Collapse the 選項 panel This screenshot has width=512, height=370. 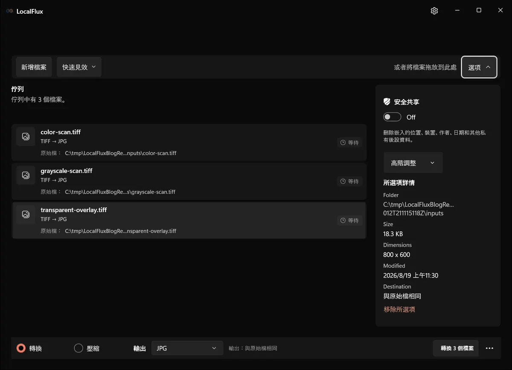(x=479, y=67)
